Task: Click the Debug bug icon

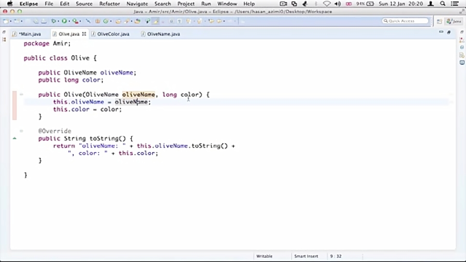Action: tap(53, 21)
